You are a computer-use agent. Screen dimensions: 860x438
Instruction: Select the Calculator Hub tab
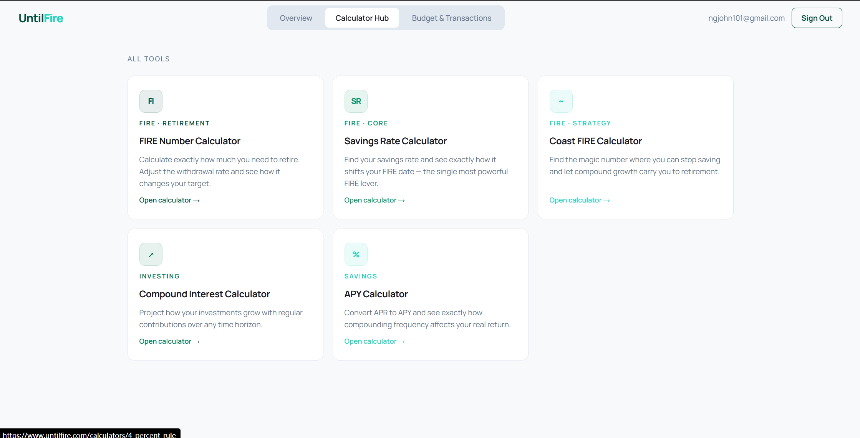[x=362, y=18]
